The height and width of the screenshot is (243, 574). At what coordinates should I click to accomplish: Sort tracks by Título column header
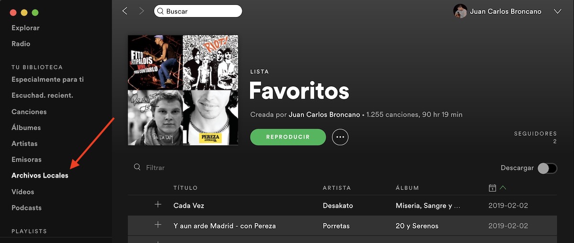pos(186,188)
